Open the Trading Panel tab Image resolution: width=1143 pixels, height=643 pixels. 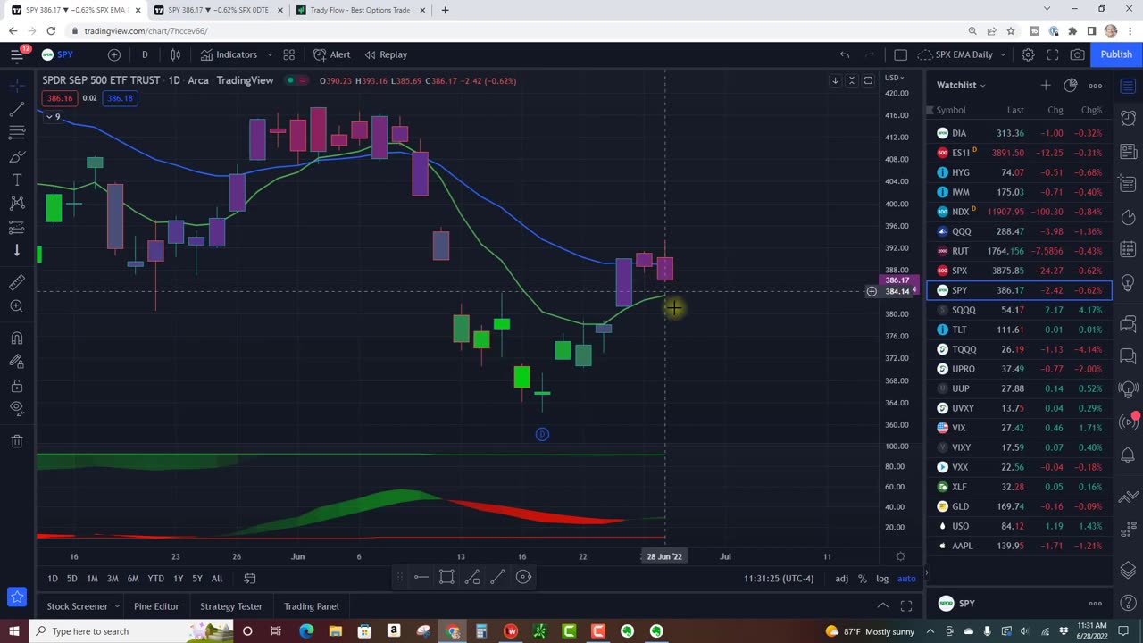[312, 606]
